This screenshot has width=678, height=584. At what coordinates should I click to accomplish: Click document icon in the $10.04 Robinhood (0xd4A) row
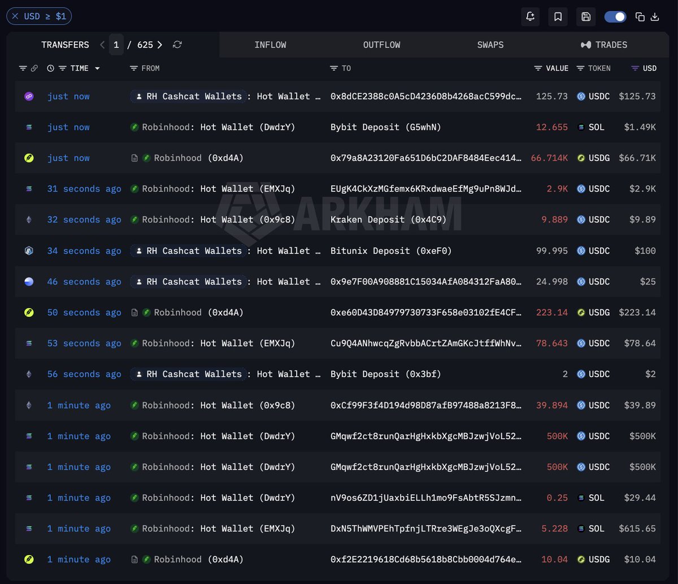click(x=134, y=559)
